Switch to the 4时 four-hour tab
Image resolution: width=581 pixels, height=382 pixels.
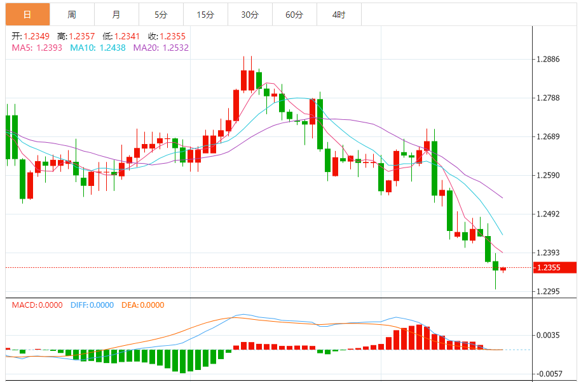(339, 15)
